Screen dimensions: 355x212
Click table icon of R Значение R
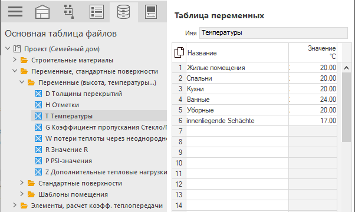(38, 150)
